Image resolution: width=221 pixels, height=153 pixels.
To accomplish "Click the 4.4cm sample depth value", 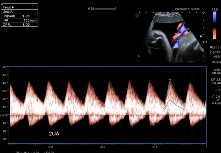I will pyautogui.click(x=216, y=103).
